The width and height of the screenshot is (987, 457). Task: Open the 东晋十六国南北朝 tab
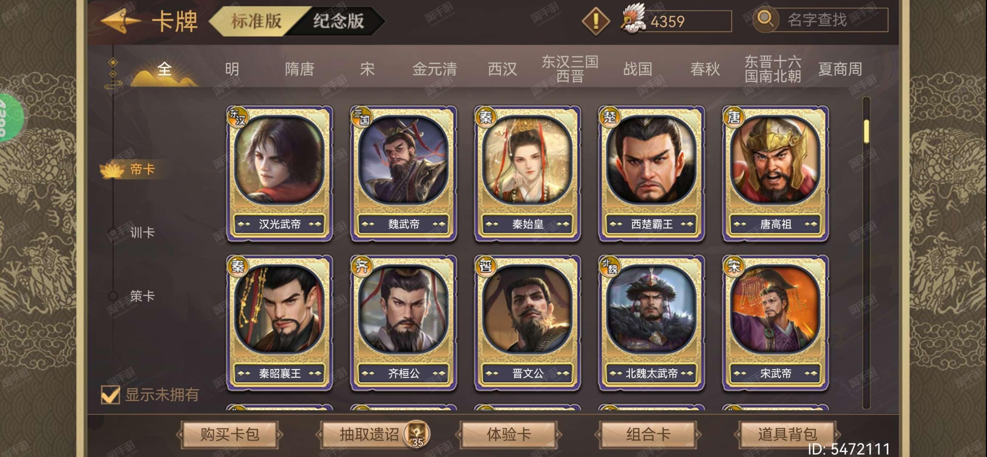coord(773,69)
